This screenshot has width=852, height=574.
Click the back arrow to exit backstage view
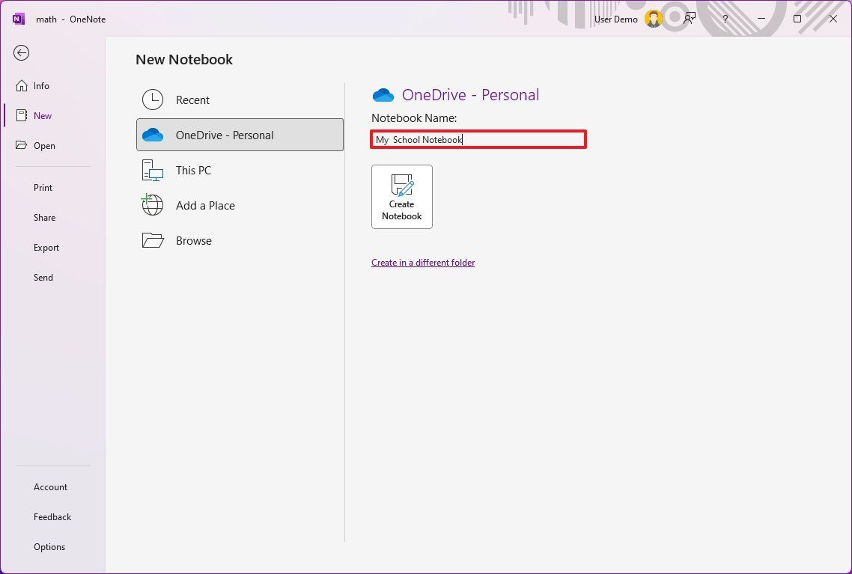[x=21, y=53]
